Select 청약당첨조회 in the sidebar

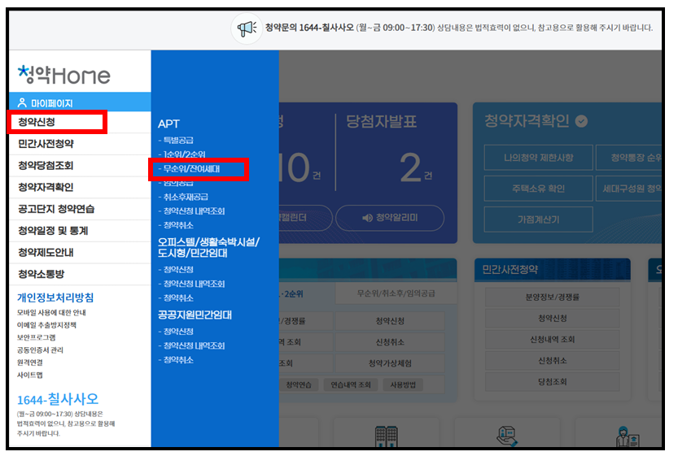pyautogui.click(x=80, y=165)
